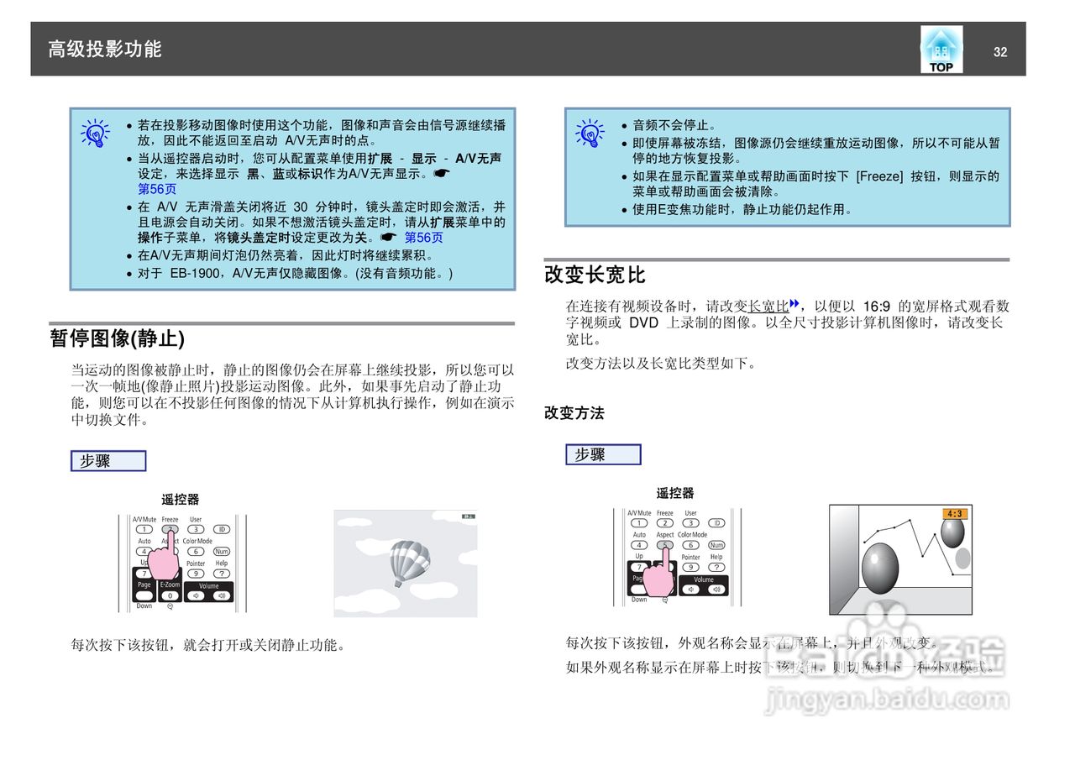Click the hot-air balloon projection image

tap(406, 563)
